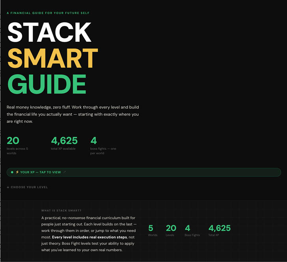Click the paragraph starting A practical, no-nonsense financial curriculum
The image size is (287, 262).
pos(89,234)
